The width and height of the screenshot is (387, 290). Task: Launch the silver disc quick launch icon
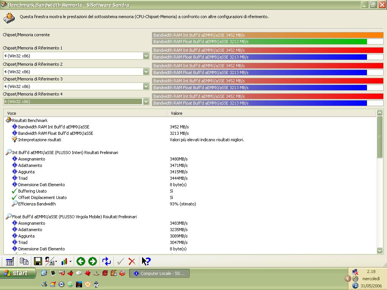point(79,273)
